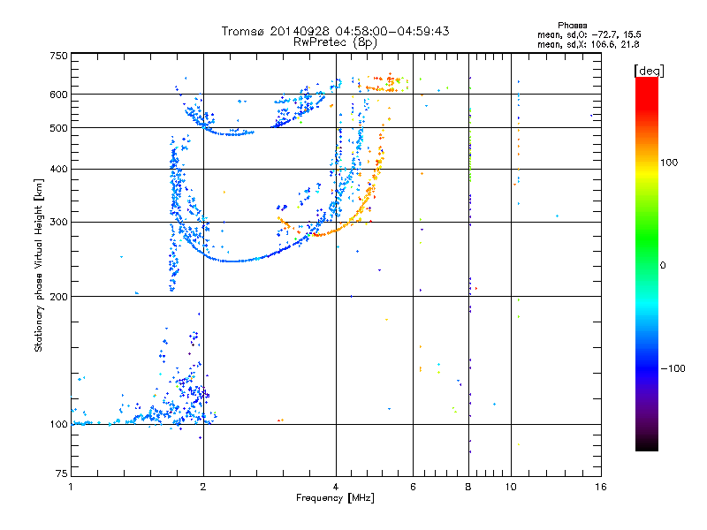Click the '1' x-axis tick label
The height and width of the screenshot is (530, 707).
[x=71, y=487]
